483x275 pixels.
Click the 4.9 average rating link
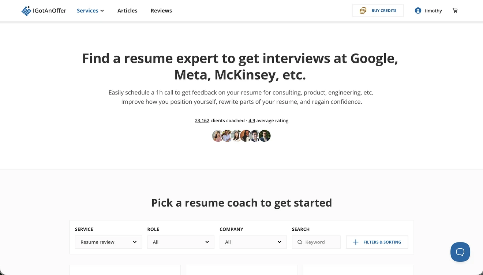pos(252,120)
